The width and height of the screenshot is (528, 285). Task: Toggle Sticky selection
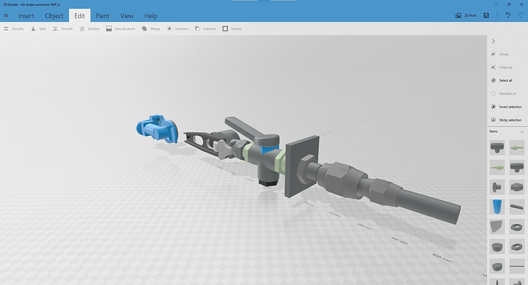[506, 120]
